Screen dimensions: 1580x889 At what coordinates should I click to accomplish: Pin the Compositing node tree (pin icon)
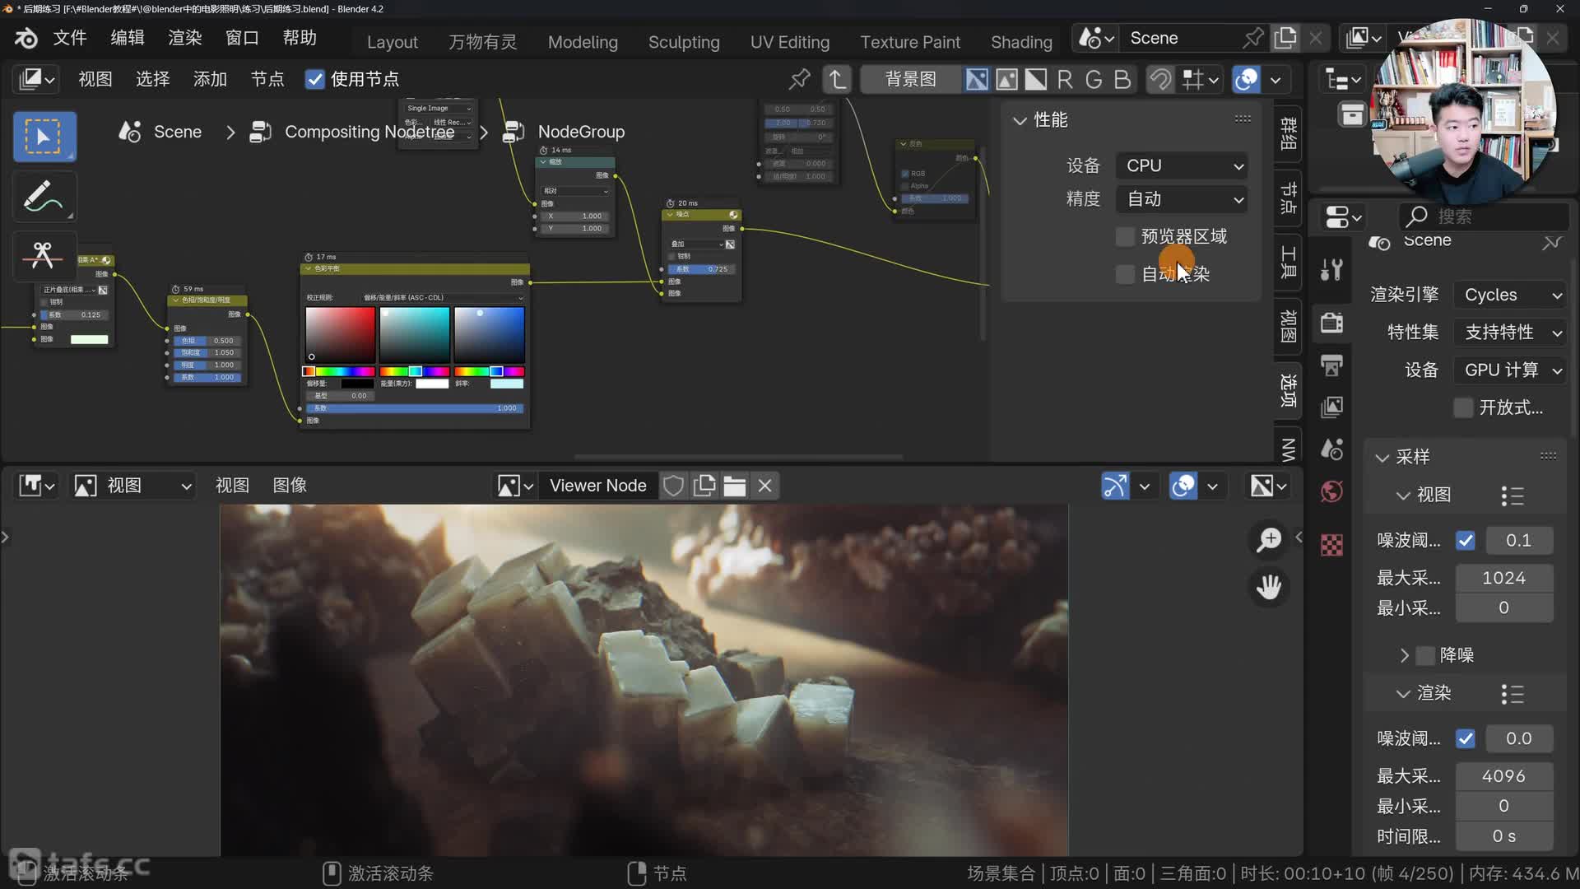click(799, 79)
